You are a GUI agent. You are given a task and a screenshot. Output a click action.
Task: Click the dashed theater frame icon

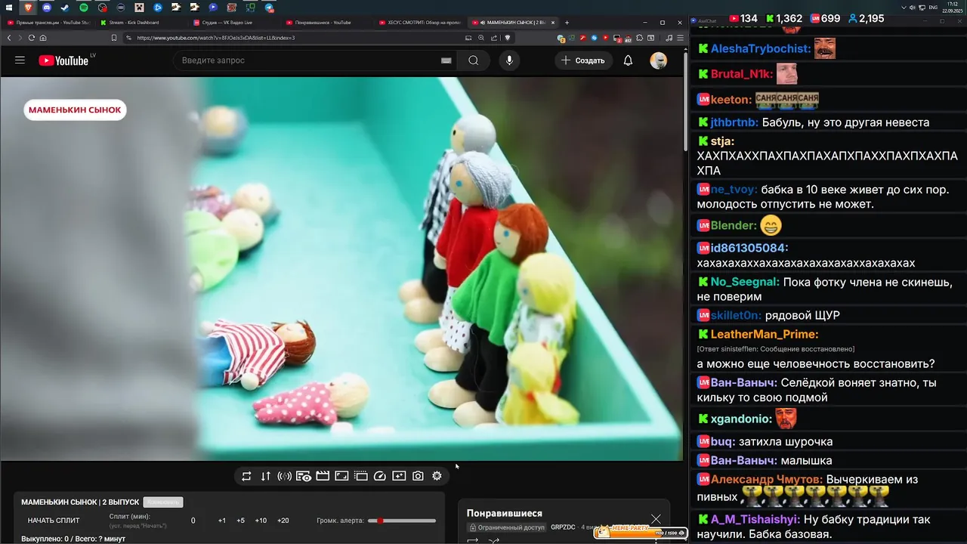coord(361,476)
